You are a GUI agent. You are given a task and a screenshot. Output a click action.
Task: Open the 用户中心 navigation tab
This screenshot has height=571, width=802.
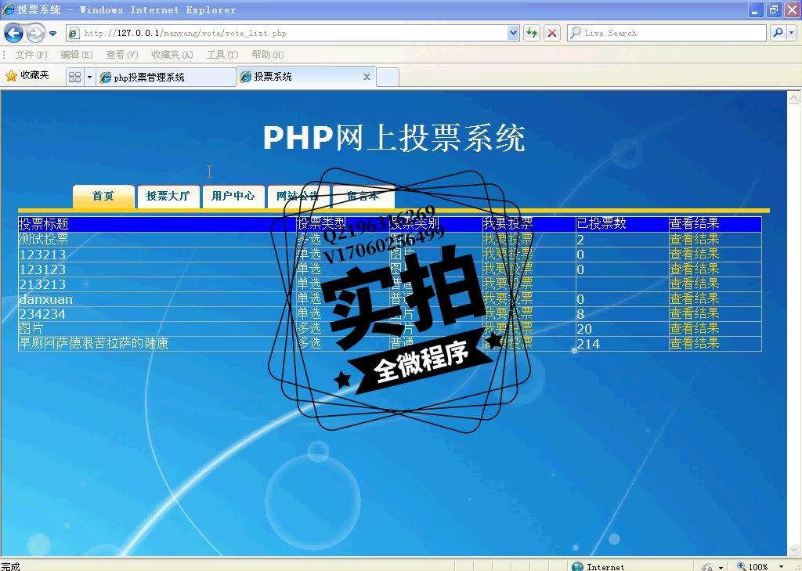point(233,197)
